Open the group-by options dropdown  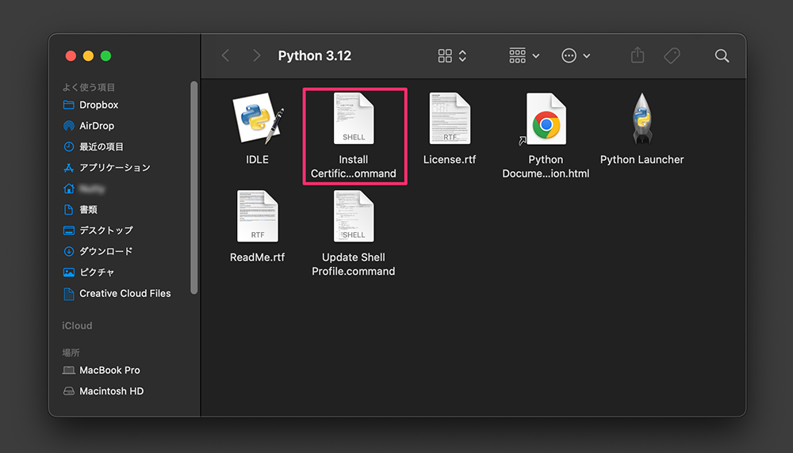click(x=524, y=55)
